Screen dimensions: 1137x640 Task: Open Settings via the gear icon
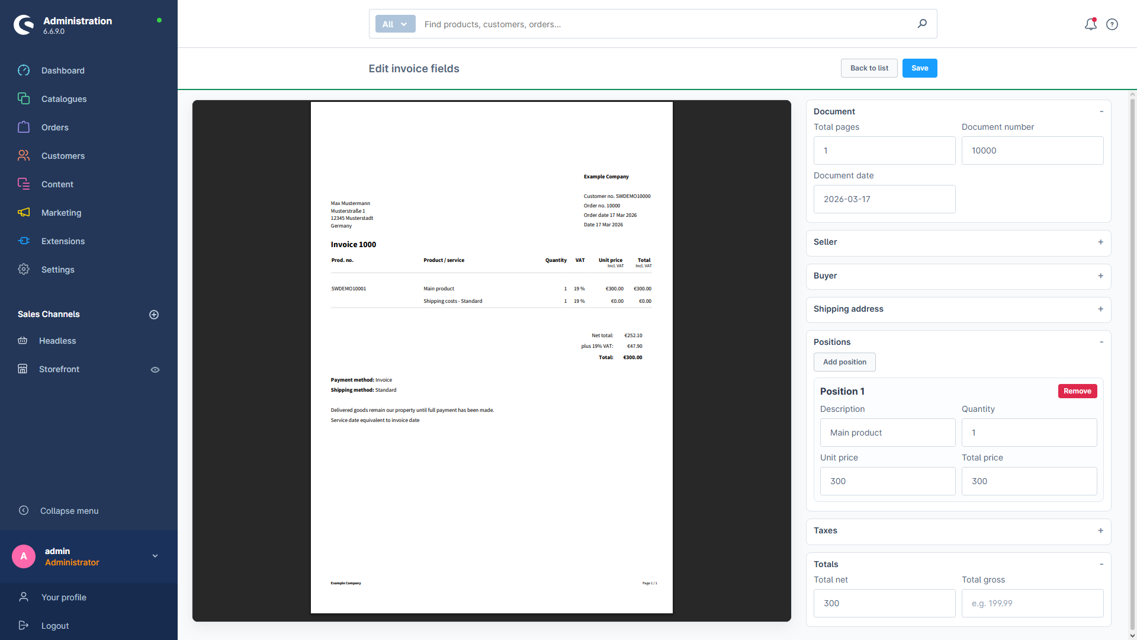pos(24,269)
